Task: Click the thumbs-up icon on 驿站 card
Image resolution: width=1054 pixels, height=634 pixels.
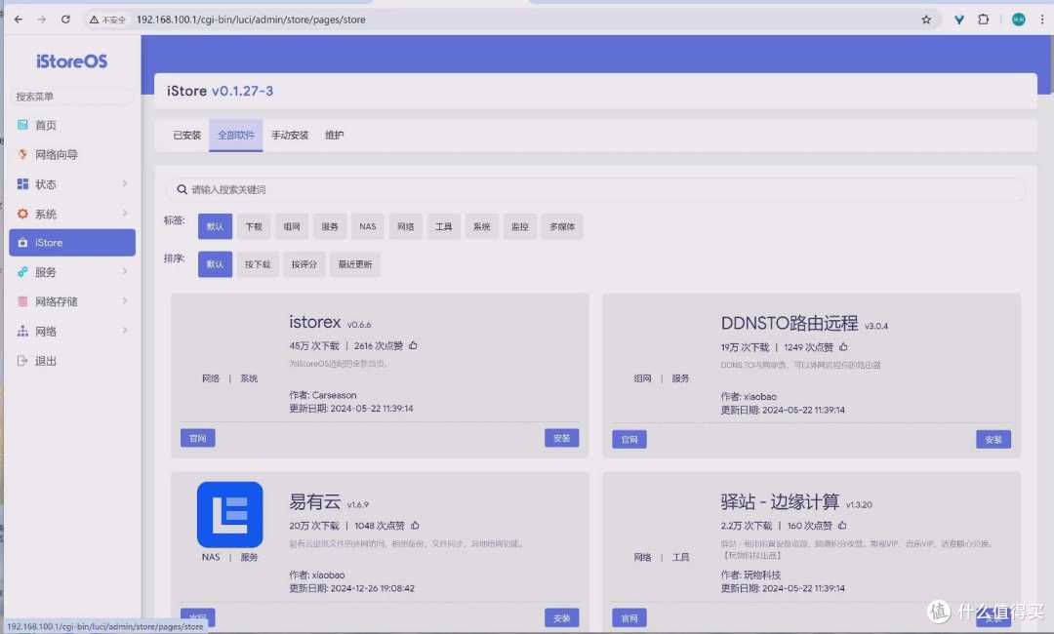Action: tap(838, 526)
